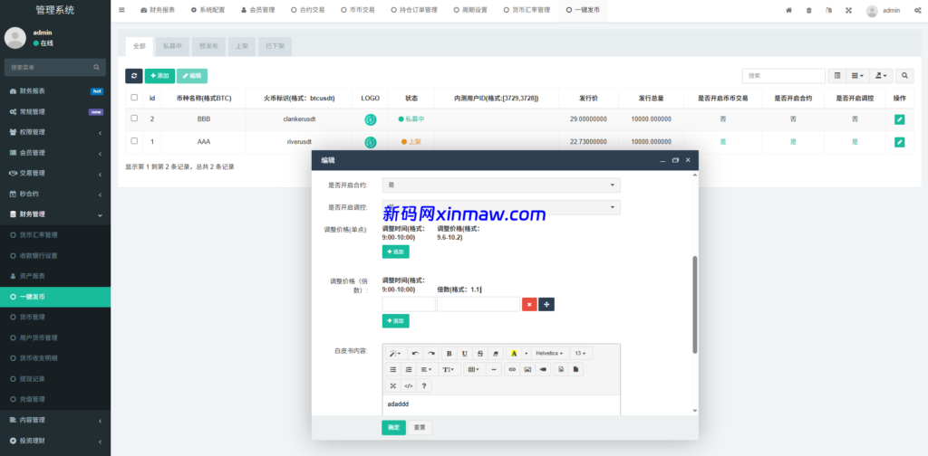Open the font size 13 dropdown
The width and height of the screenshot is (928, 456).
(x=581, y=353)
